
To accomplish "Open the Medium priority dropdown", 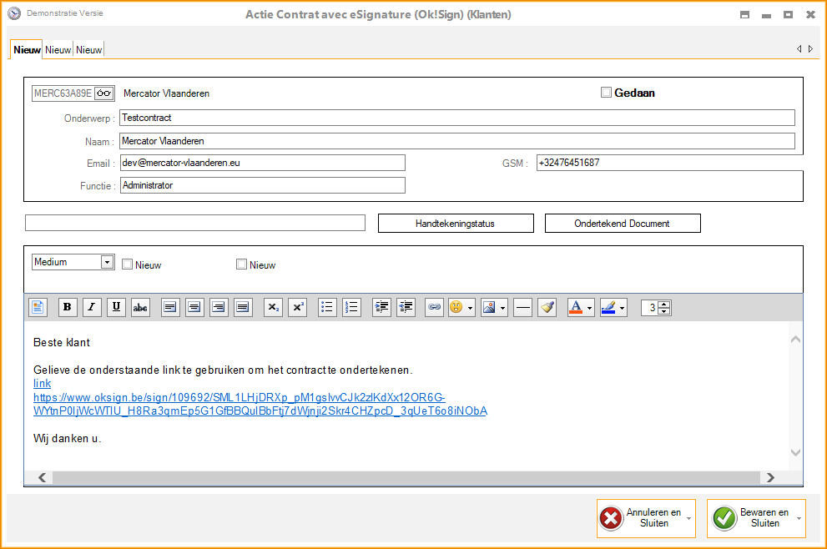I will pos(107,262).
